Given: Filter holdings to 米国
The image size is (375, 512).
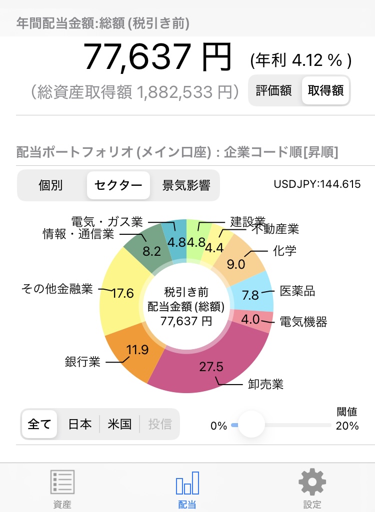Looking at the screenshot, I should point(119,424).
